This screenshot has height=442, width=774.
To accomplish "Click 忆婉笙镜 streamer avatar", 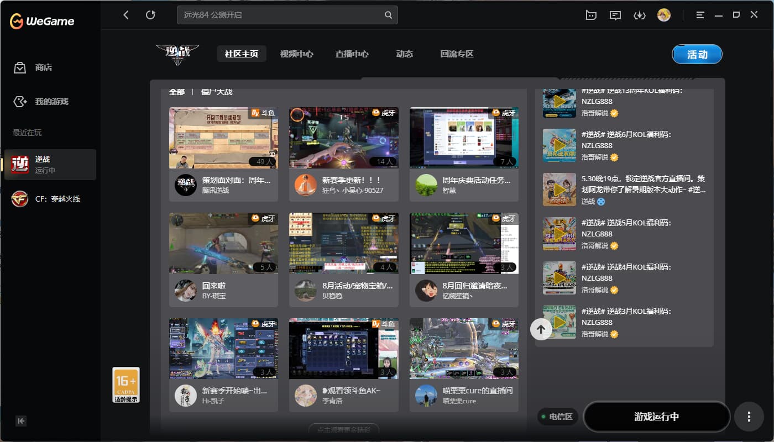I will pyautogui.click(x=426, y=291).
